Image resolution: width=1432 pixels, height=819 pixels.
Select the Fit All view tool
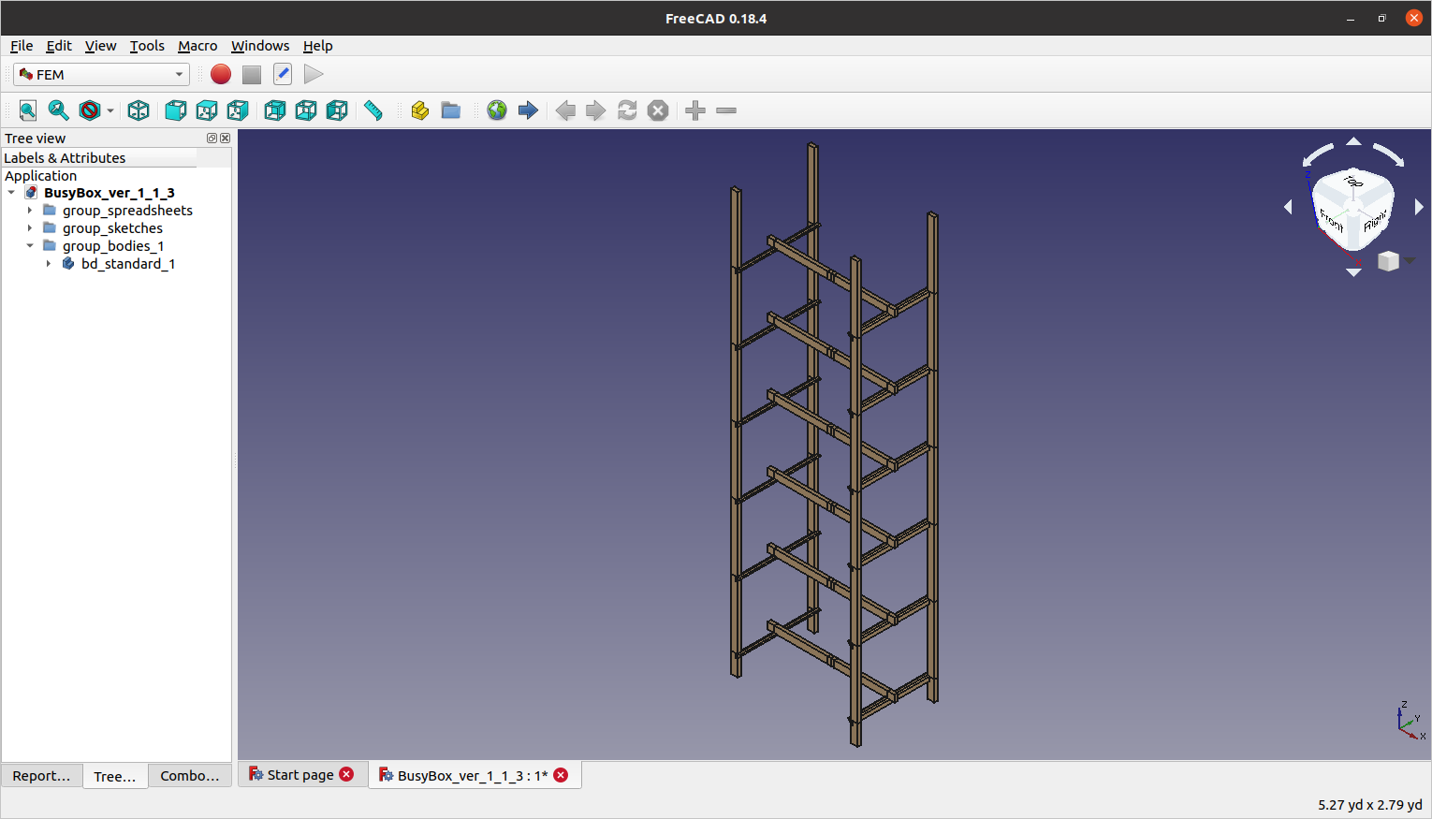point(27,110)
